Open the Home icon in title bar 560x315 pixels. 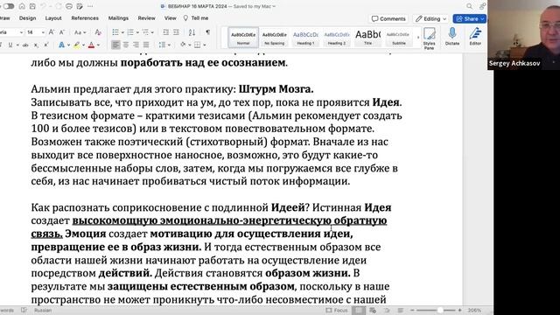pyautogui.click(x=22, y=6)
